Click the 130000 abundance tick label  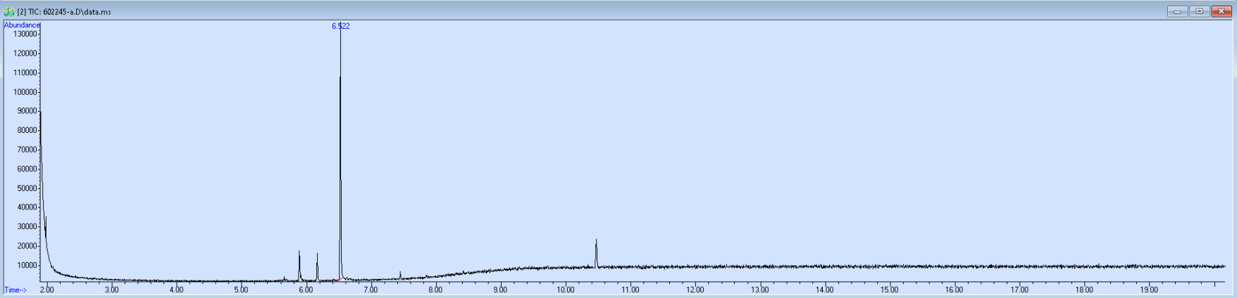[25, 34]
